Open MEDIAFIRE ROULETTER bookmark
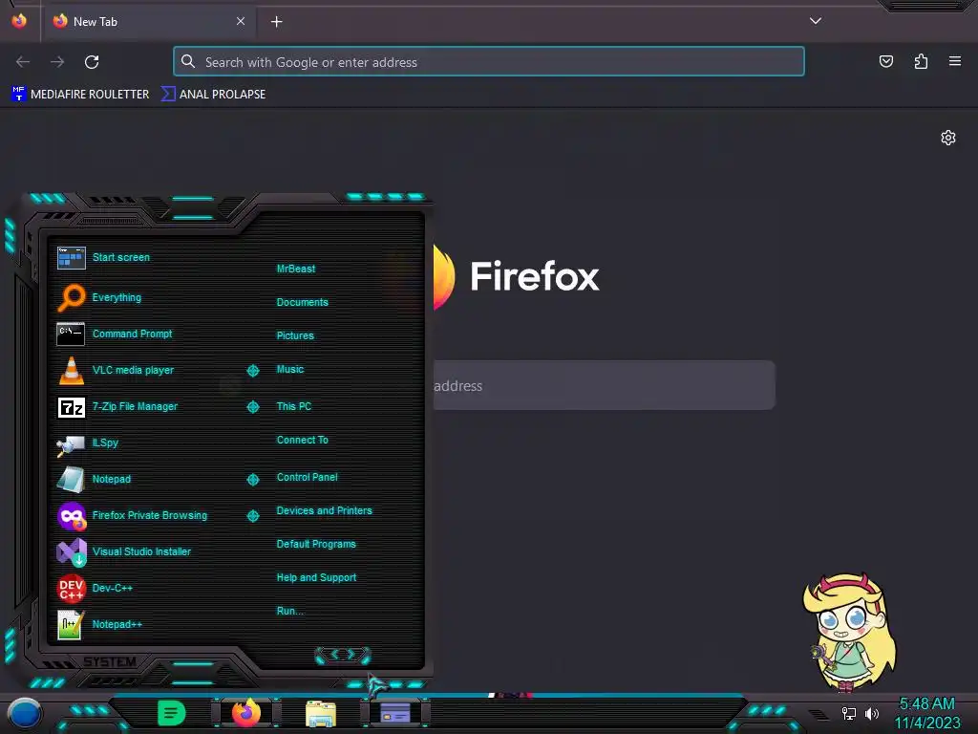The height and width of the screenshot is (734, 978). pyautogui.click(x=80, y=95)
